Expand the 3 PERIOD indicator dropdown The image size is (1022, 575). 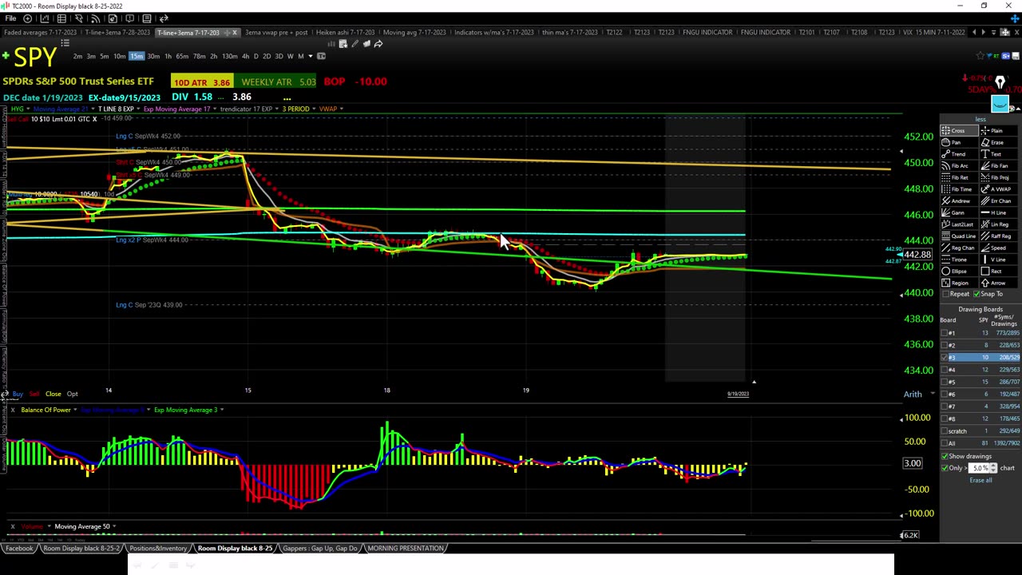[x=313, y=109]
